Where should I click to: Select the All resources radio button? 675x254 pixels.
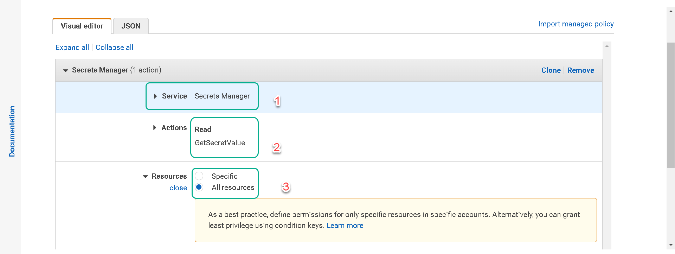[199, 187]
